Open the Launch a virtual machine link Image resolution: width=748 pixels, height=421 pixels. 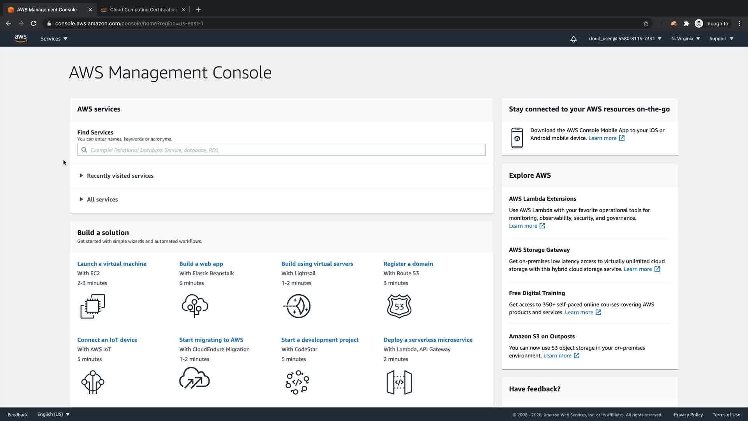click(112, 264)
